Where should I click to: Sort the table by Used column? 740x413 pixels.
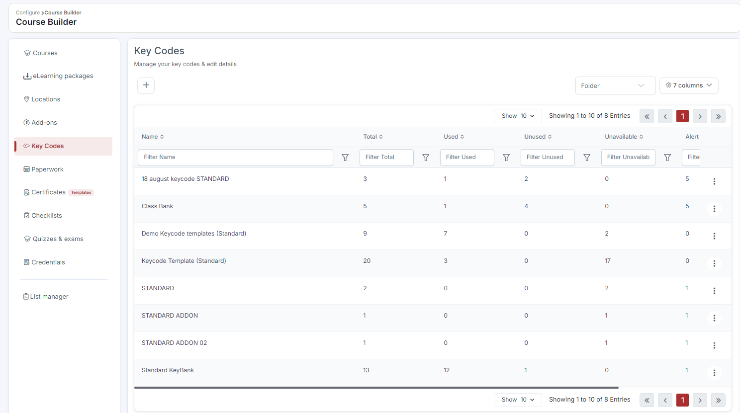click(x=454, y=137)
